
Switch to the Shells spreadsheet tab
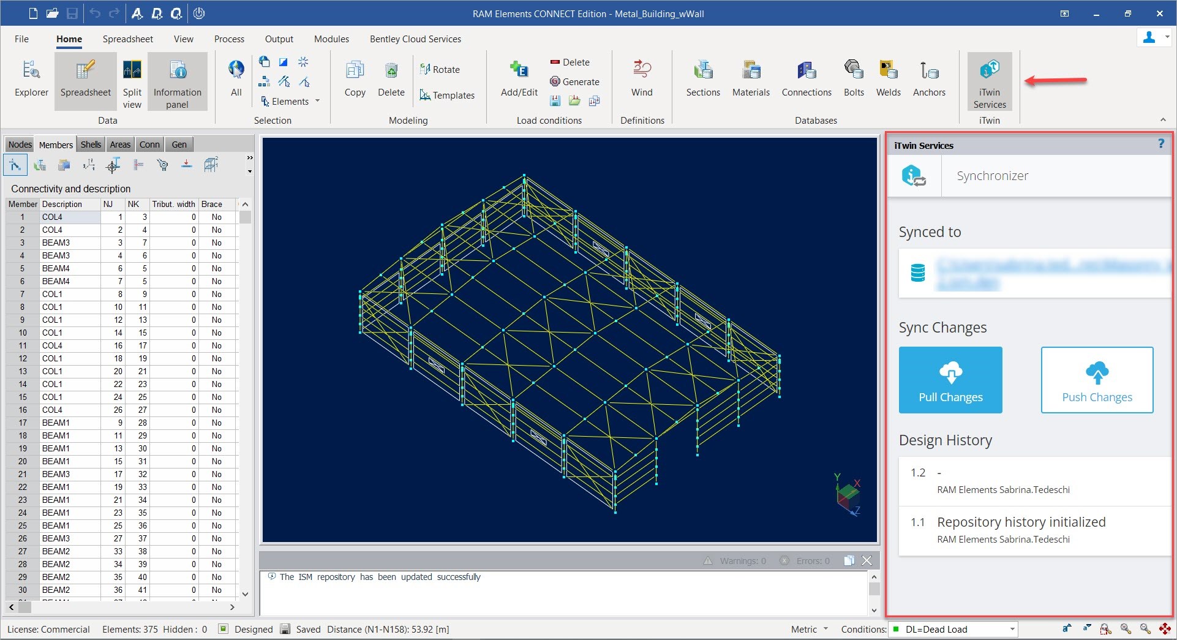point(91,145)
